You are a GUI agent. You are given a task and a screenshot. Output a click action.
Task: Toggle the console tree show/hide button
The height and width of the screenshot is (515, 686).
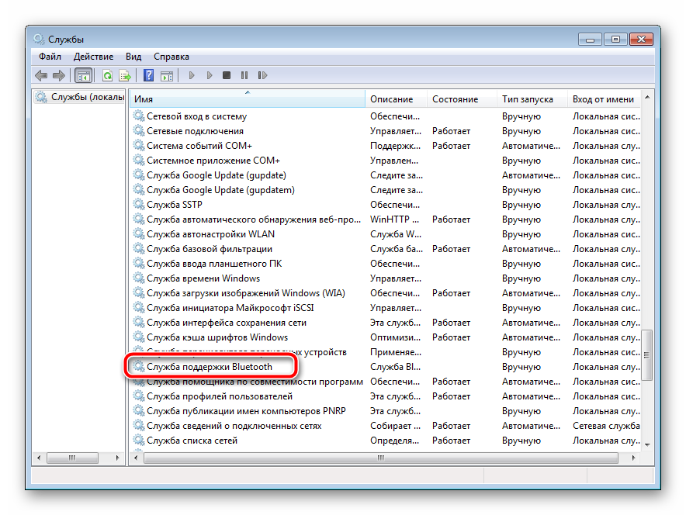click(x=83, y=75)
